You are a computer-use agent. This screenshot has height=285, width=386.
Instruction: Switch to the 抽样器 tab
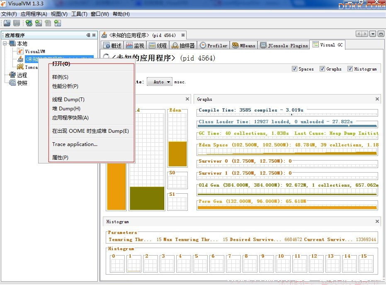(x=183, y=45)
